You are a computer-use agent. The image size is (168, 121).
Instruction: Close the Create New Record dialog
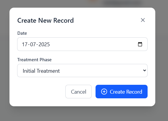point(143,20)
